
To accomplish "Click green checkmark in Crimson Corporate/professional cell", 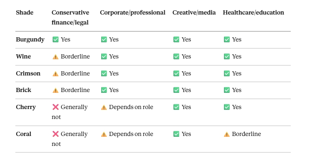I will pyautogui.click(x=104, y=73).
